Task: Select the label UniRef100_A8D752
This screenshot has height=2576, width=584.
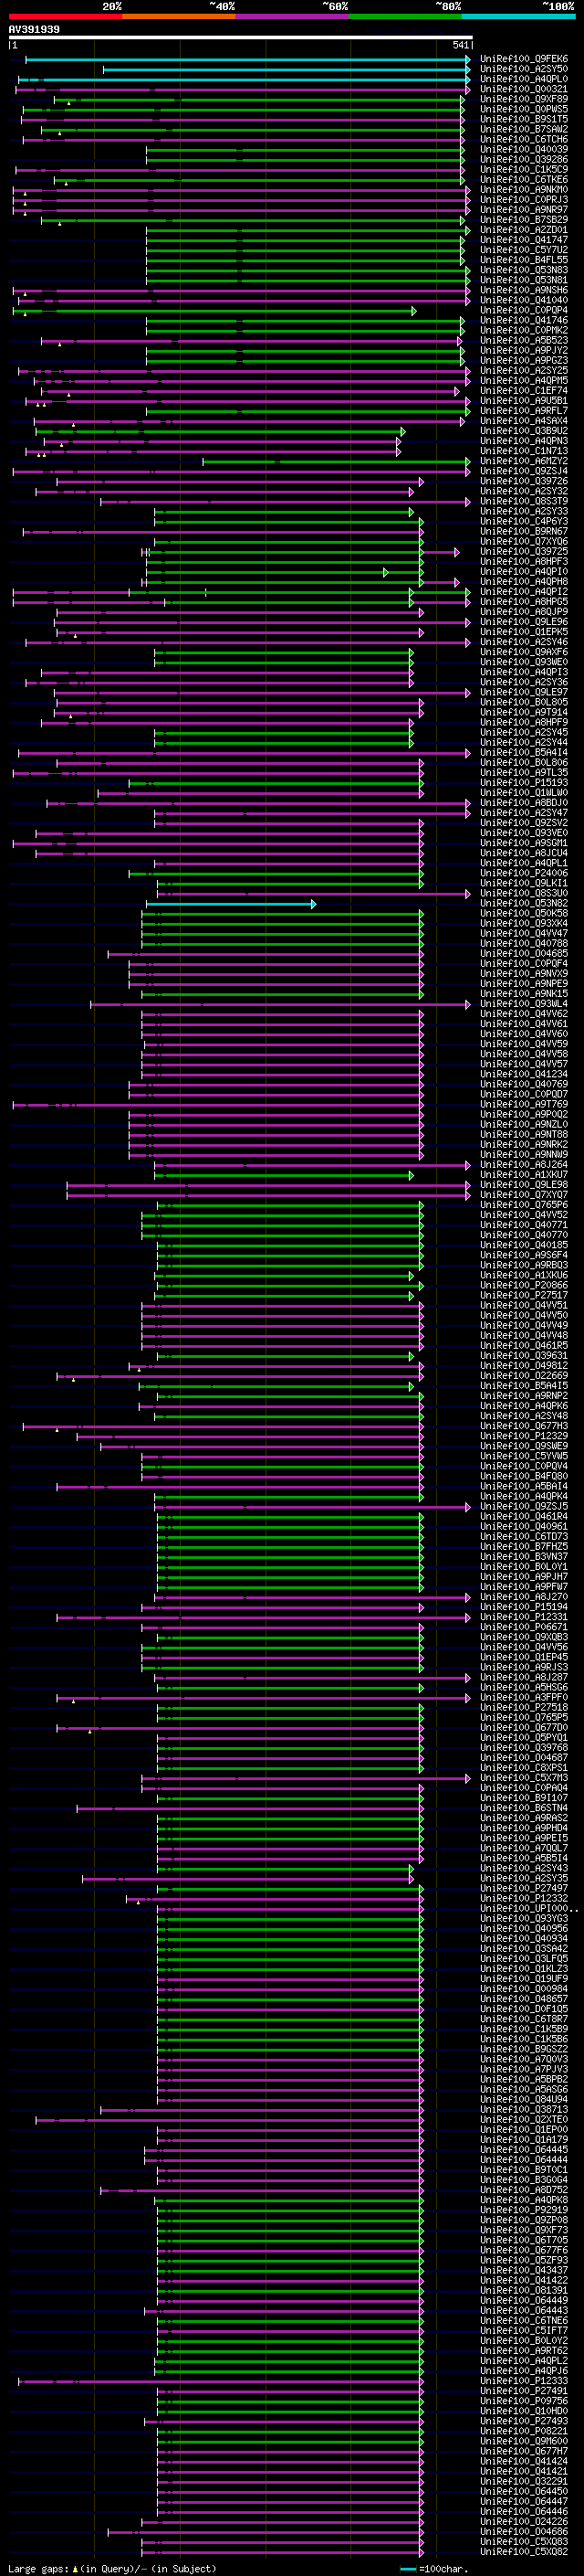Action: point(524,2191)
